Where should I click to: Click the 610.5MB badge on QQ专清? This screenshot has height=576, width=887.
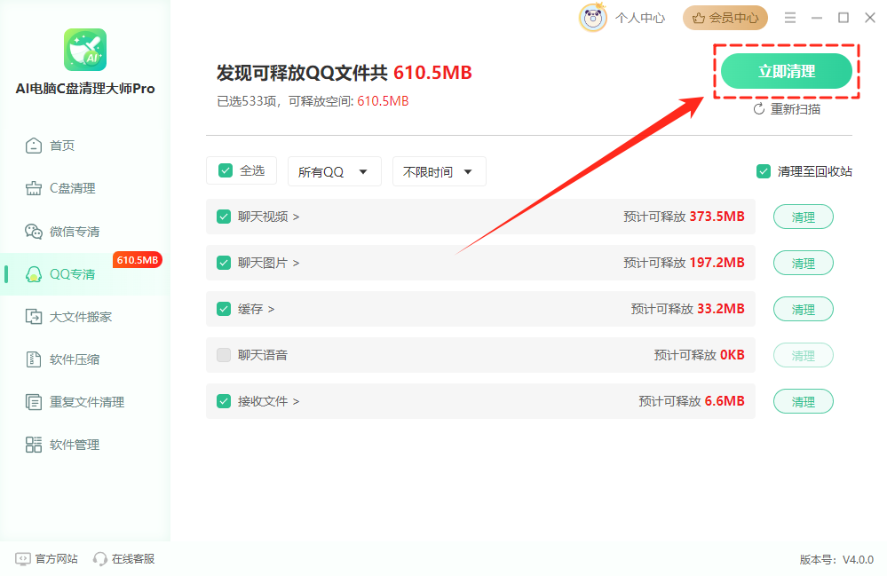point(138,260)
